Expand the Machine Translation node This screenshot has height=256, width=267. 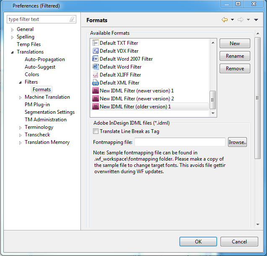coord(20,97)
